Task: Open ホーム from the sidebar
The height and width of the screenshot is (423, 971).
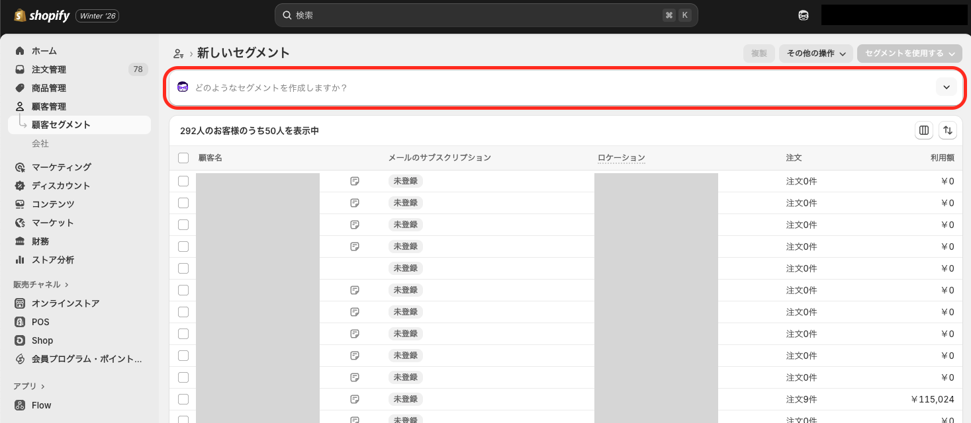Action: 44,51
